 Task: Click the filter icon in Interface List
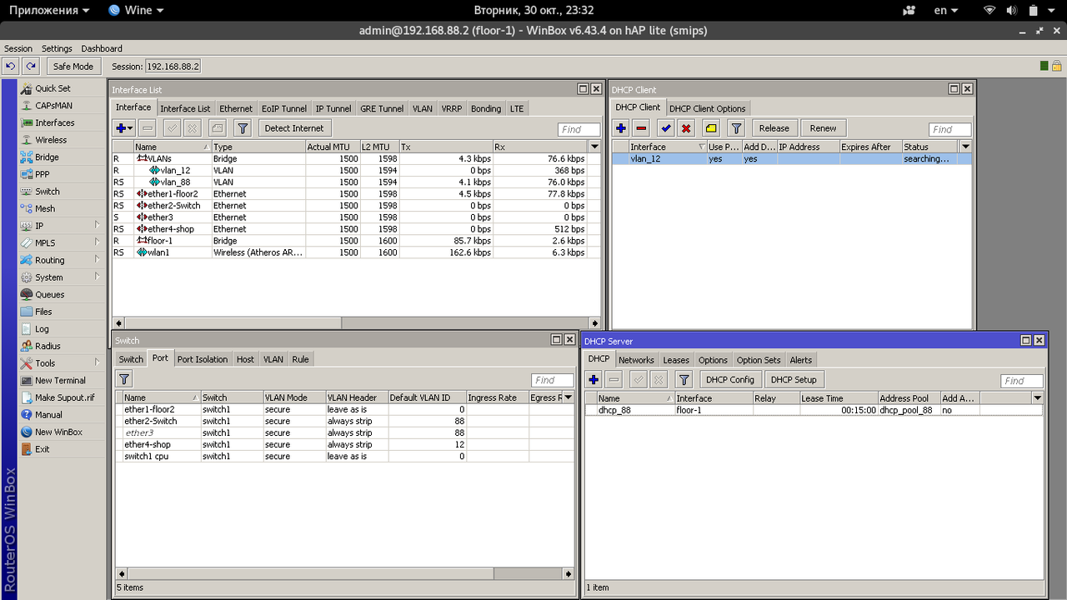[243, 128]
